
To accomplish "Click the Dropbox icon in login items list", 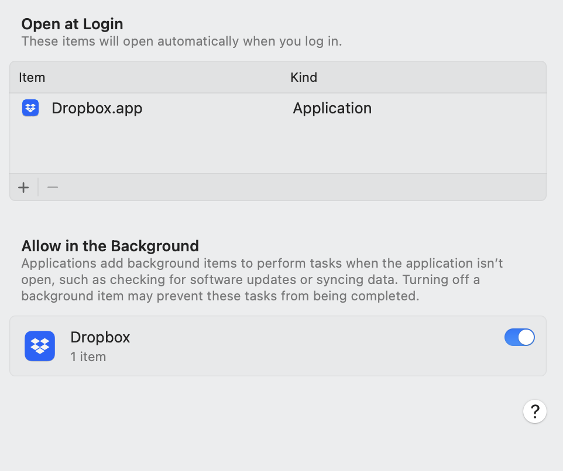I will click(x=30, y=108).
